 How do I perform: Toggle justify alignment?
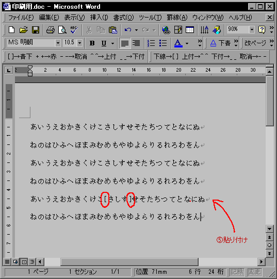[x=125, y=43]
